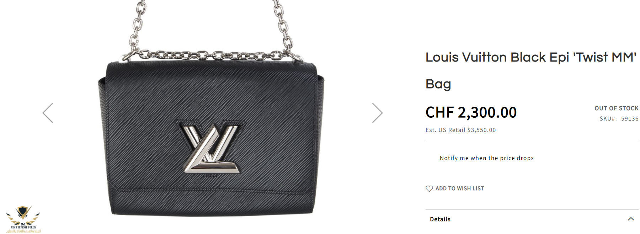Click the heart wish list icon
Screen dimensions: 640x234
pyautogui.click(x=429, y=188)
